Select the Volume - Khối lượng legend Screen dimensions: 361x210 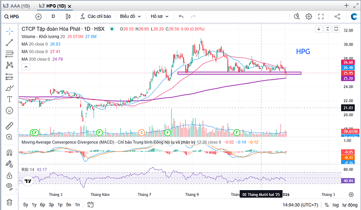tap(59, 37)
